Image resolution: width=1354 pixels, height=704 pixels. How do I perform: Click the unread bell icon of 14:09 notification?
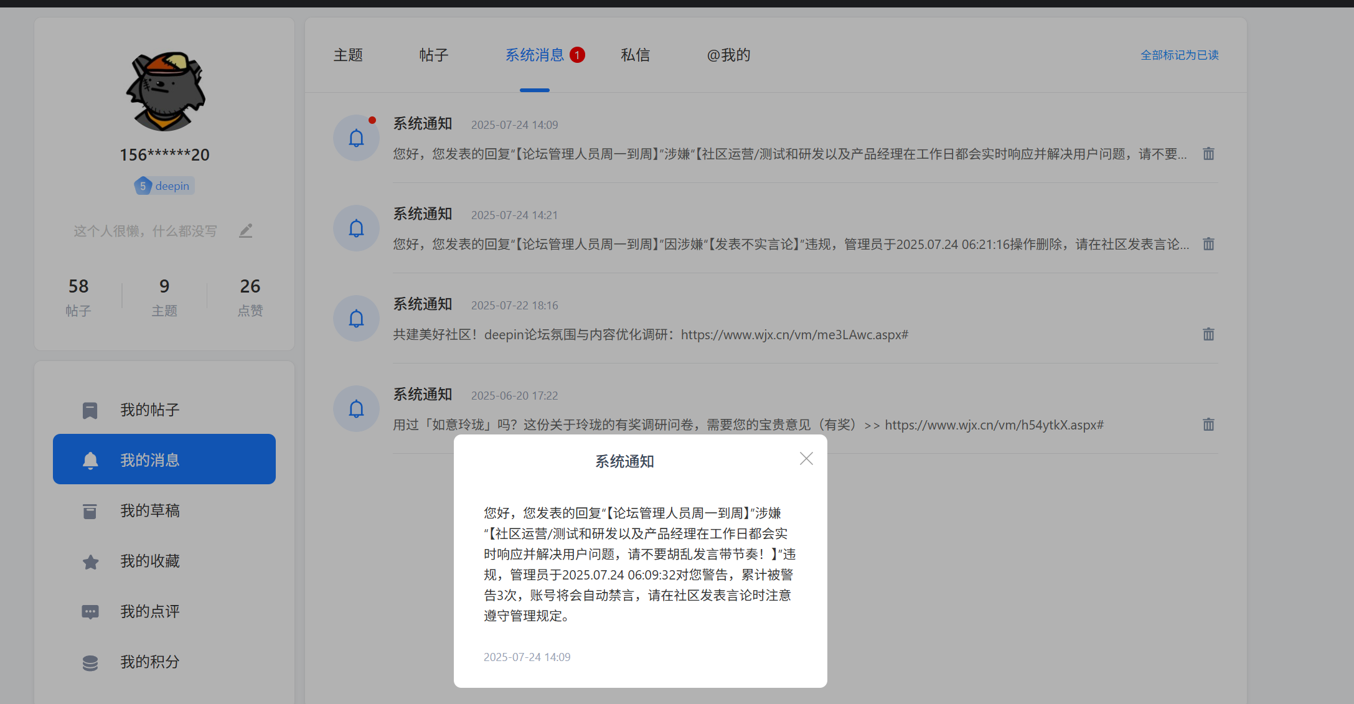coord(356,138)
